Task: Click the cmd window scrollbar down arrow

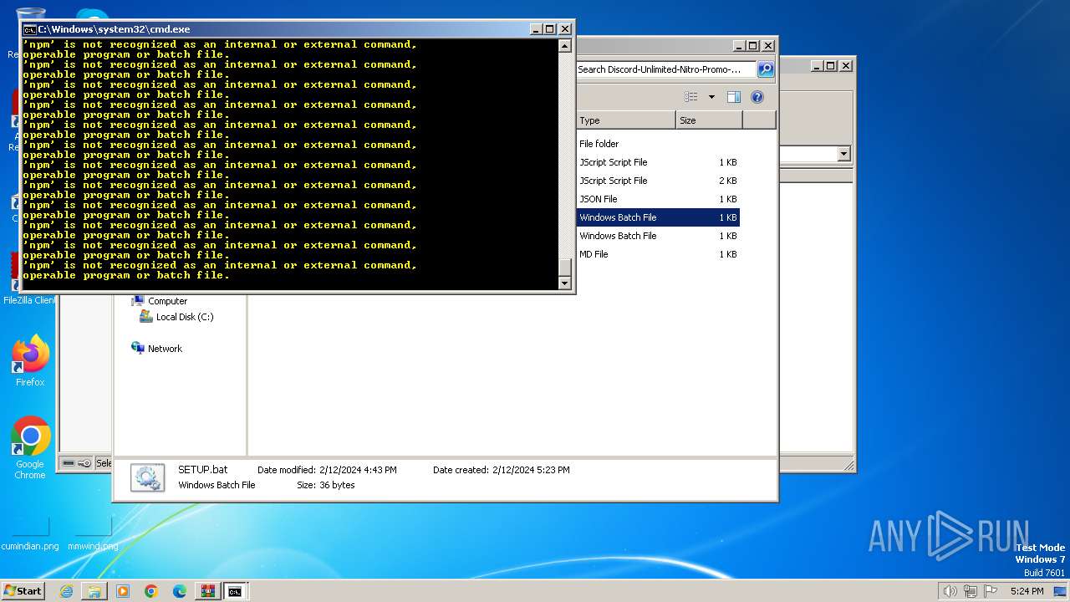Action: click(565, 283)
